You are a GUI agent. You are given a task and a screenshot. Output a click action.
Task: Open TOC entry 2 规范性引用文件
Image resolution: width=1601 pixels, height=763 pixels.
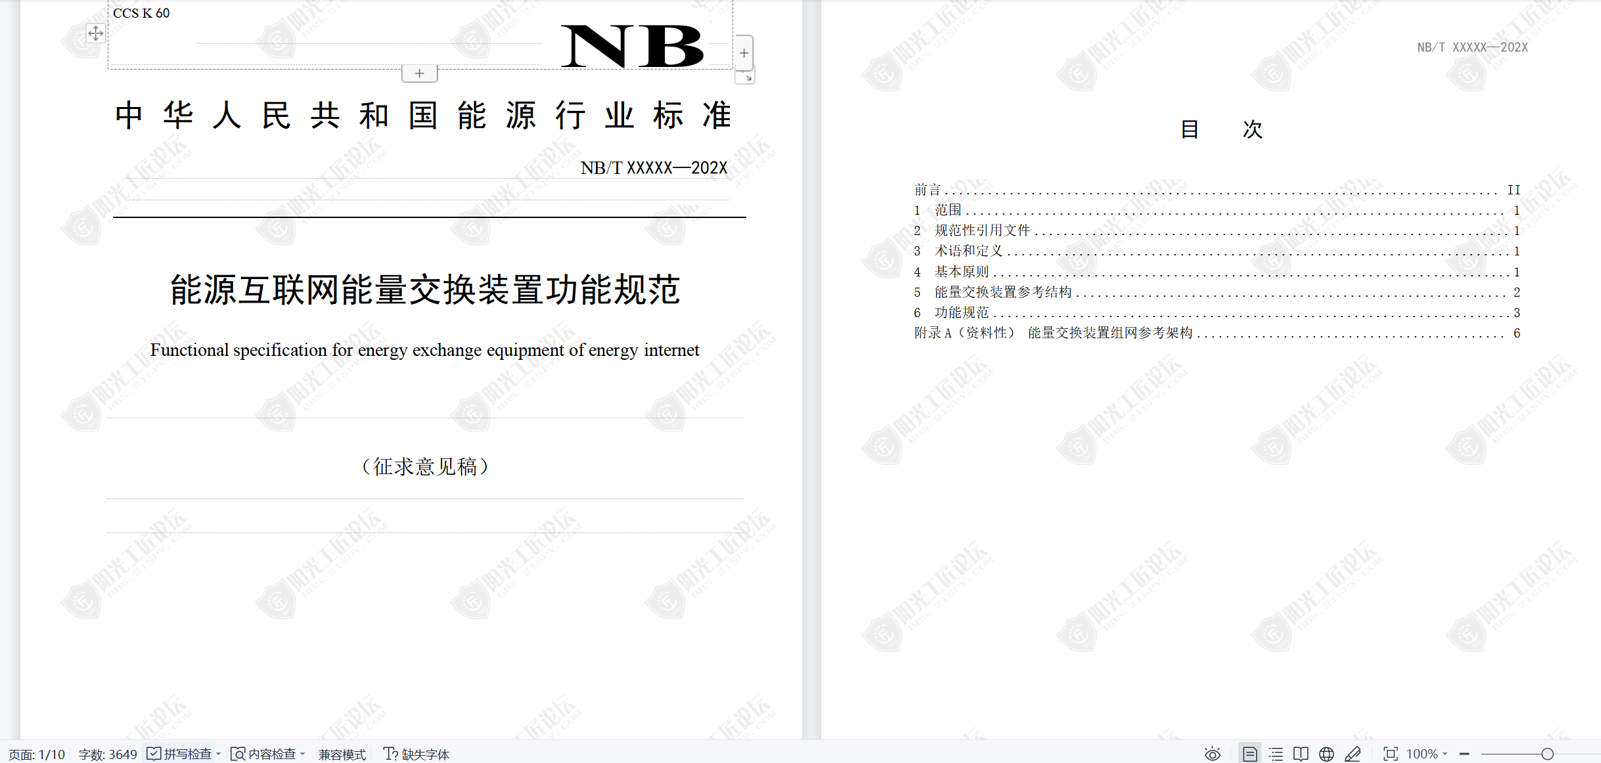(x=1217, y=230)
